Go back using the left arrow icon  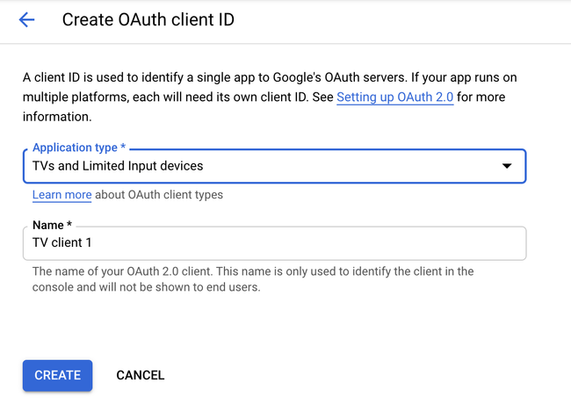pos(26,19)
